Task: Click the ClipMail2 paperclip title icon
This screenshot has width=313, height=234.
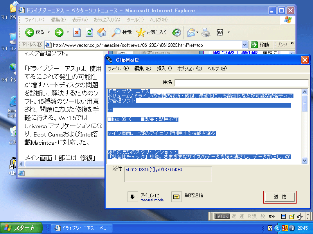Action: pyautogui.click(x=109, y=60)
